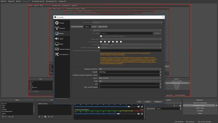
Task: Open the output mode dropdown at top
Action: (x=127, y=23)
